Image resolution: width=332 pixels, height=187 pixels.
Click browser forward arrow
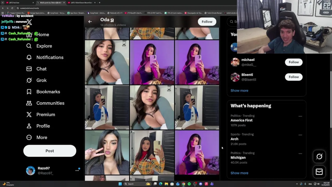pos(8,8)
